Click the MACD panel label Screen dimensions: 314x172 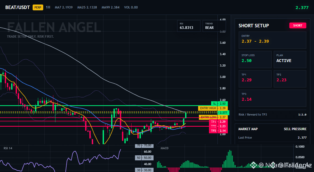pos(164,148)
